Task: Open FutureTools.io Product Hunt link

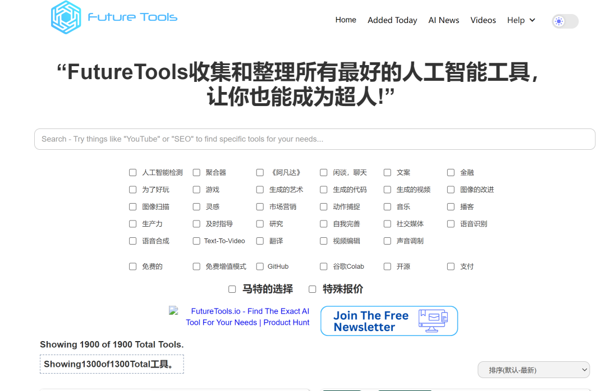Action: tap(248, 317)
